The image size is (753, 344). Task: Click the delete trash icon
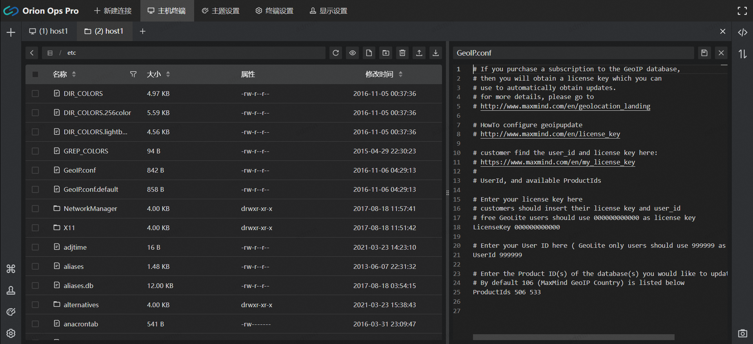[x=402, y=53]
